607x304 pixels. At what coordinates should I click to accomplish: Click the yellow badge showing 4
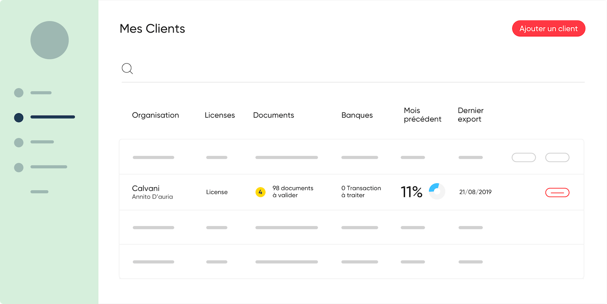click(260, 192)
